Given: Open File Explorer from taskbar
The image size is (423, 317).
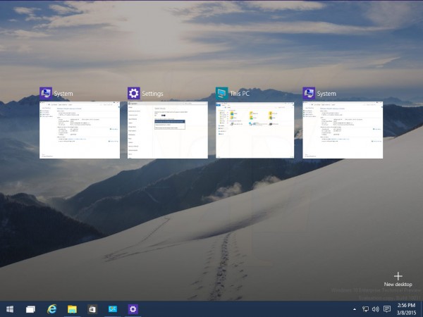Looking at the screenshot, I should (x=72, y=309).
